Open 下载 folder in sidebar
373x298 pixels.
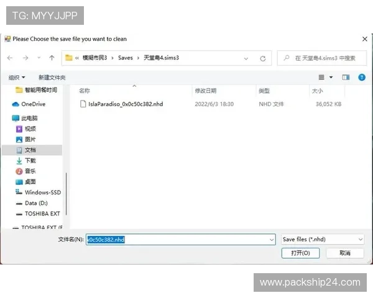(x=25, y=161)
